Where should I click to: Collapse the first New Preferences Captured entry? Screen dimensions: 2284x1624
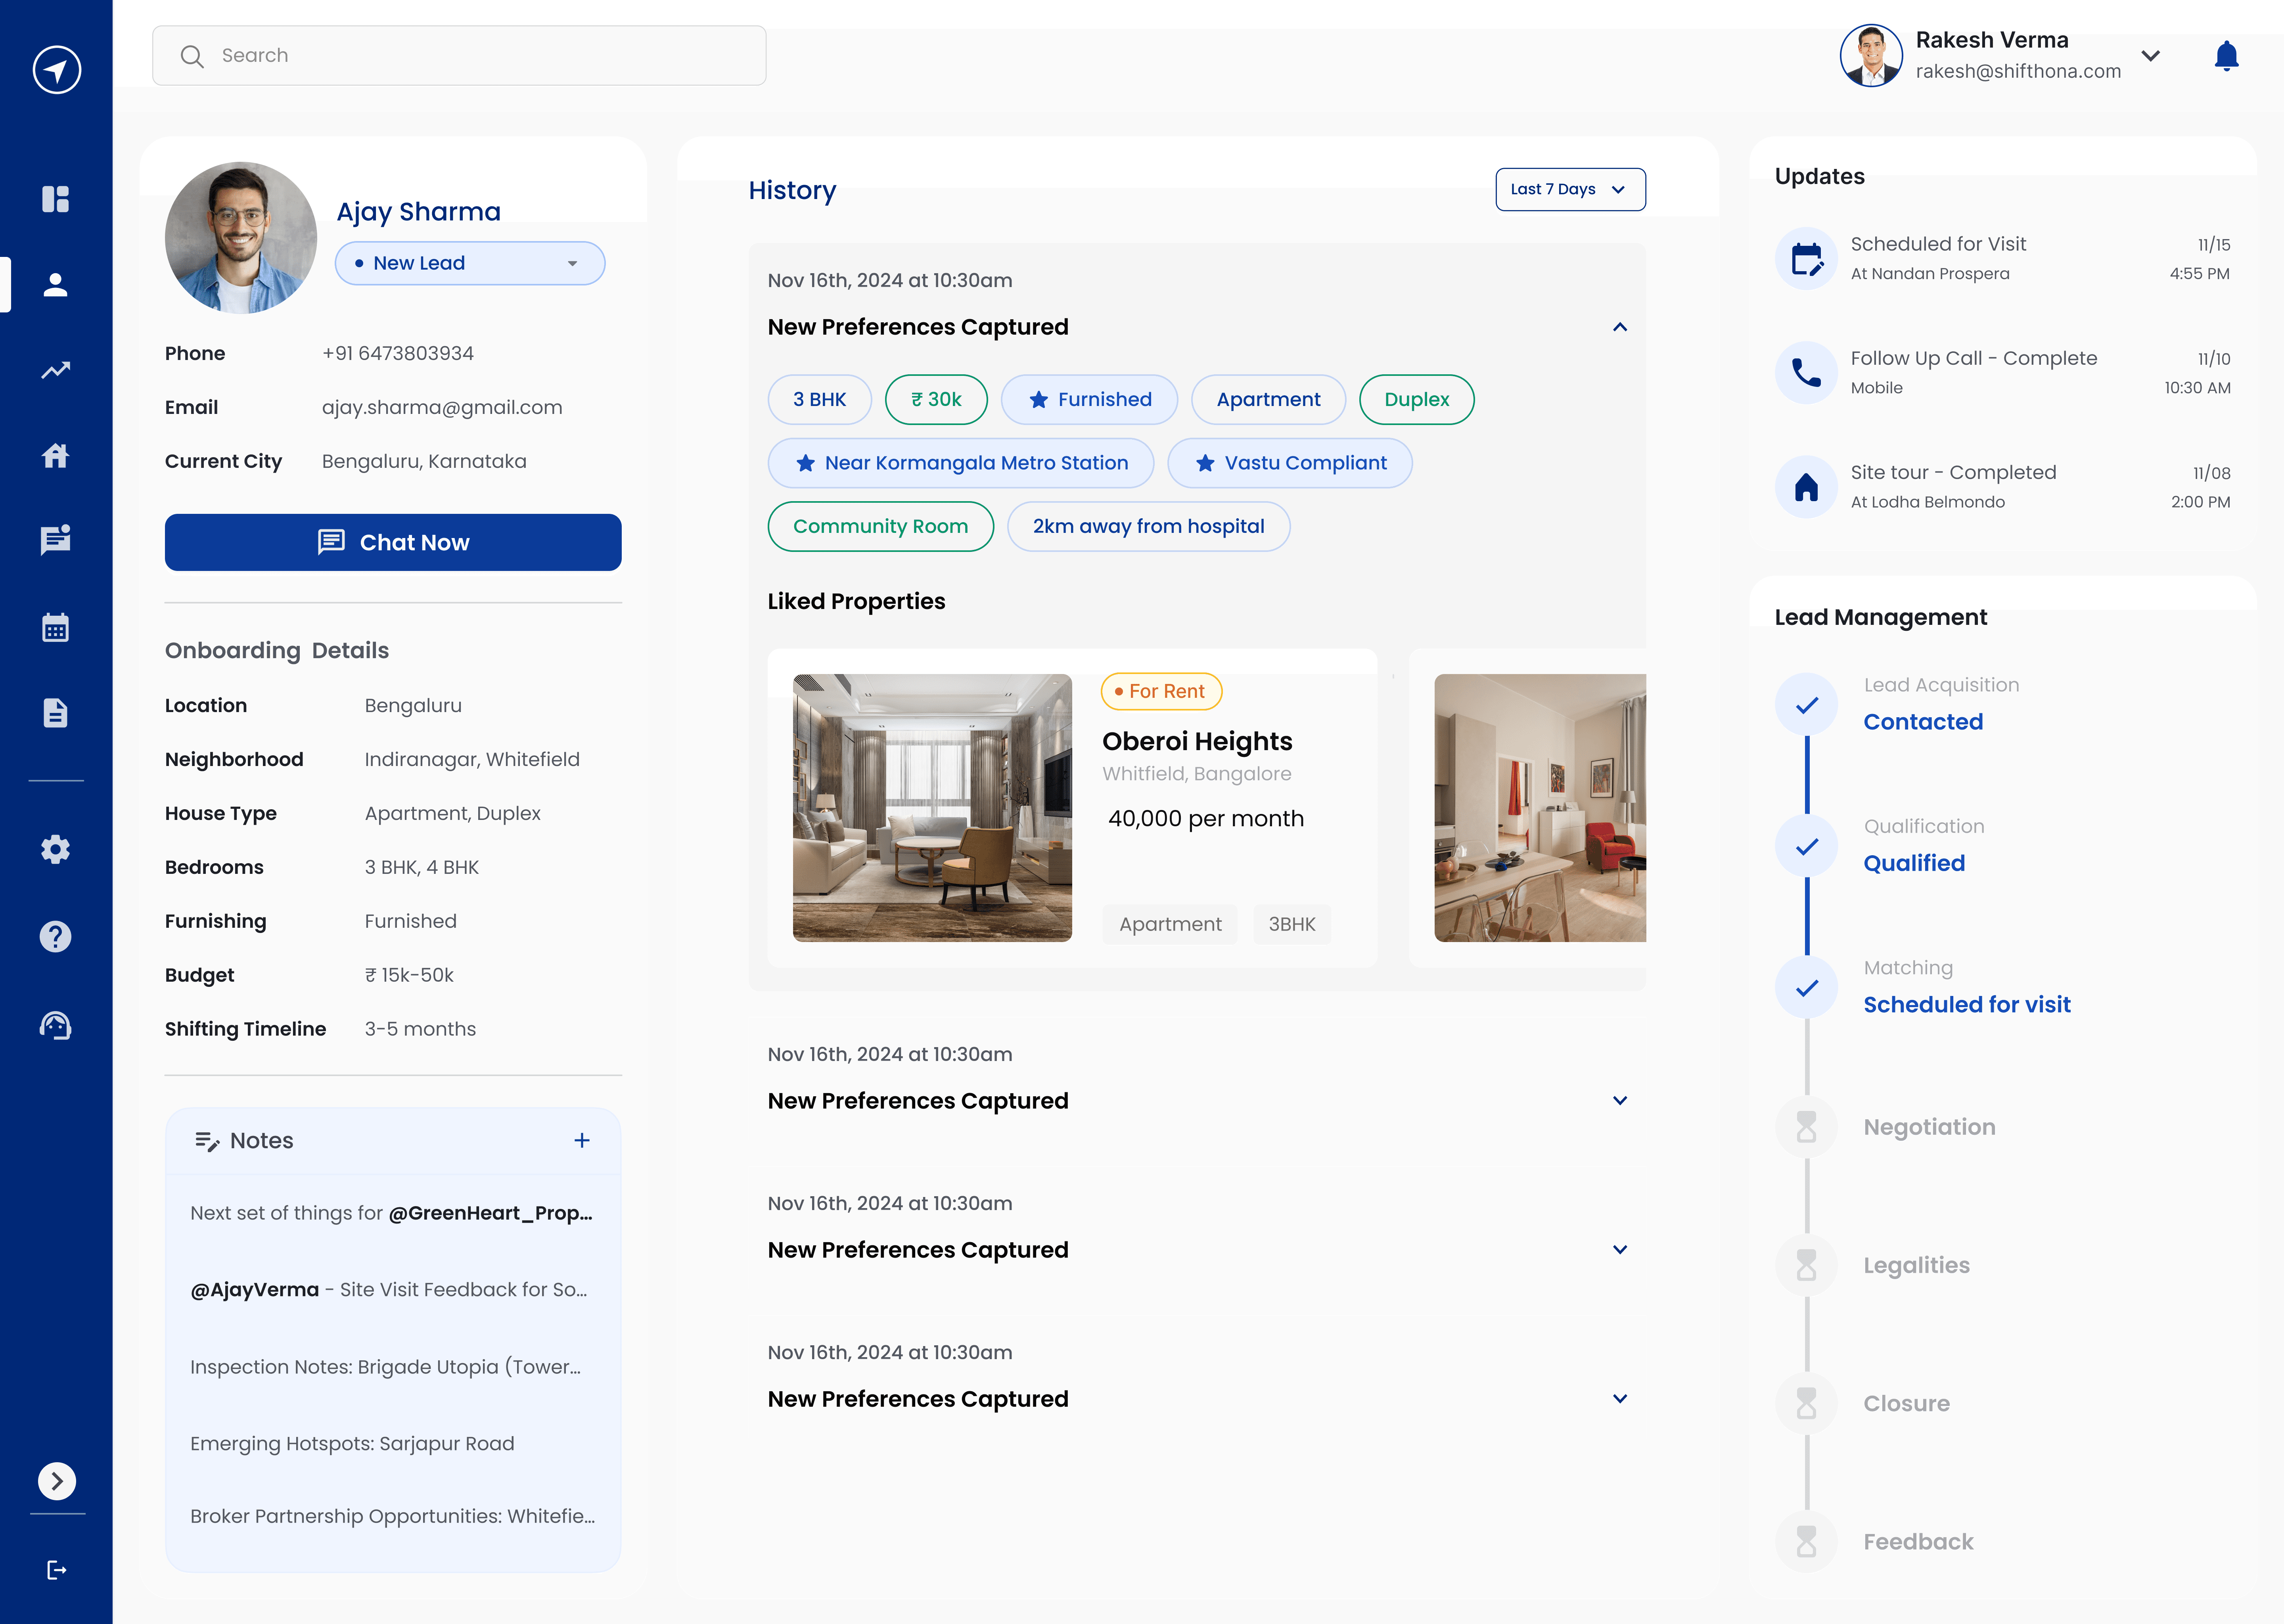[x=1619, y=327]
